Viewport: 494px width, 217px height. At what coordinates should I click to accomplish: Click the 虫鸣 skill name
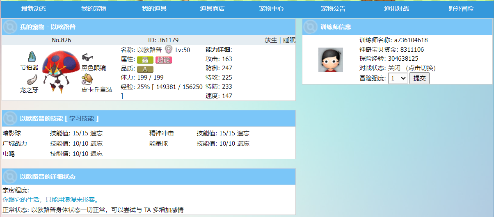pos(9,154)
